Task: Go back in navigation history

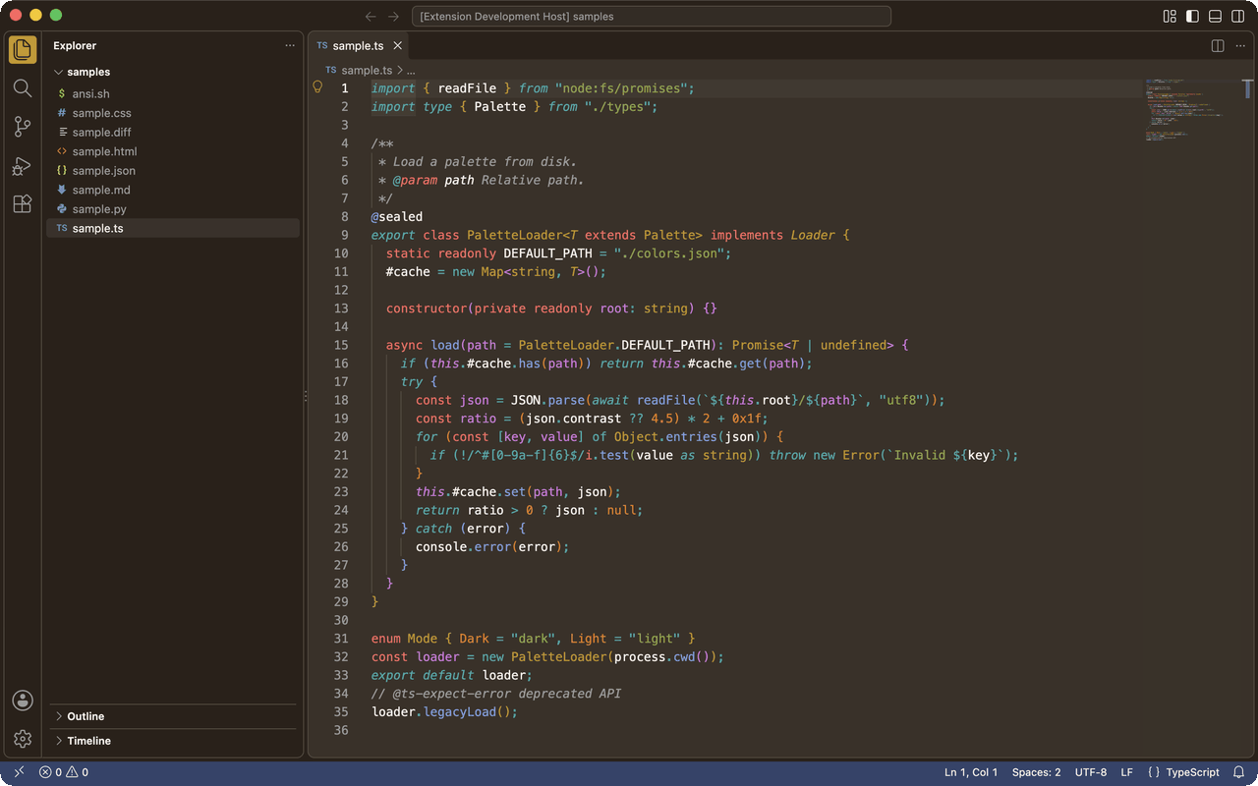Action: [x=371, y=17]
